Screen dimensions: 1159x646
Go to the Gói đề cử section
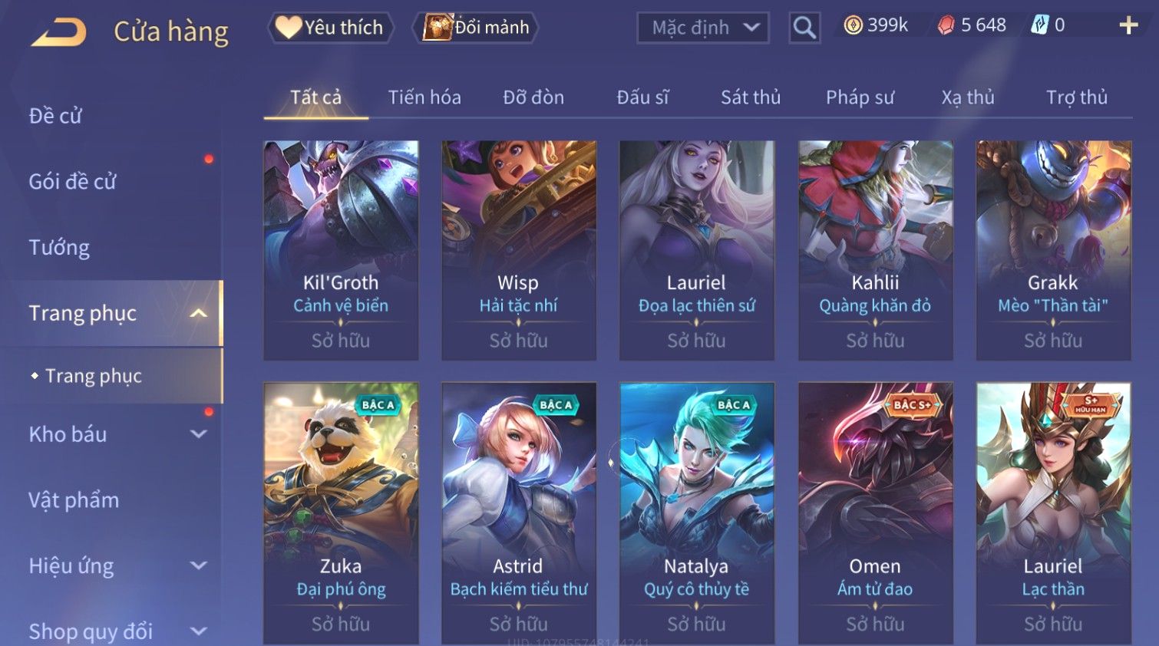point(72,182)
